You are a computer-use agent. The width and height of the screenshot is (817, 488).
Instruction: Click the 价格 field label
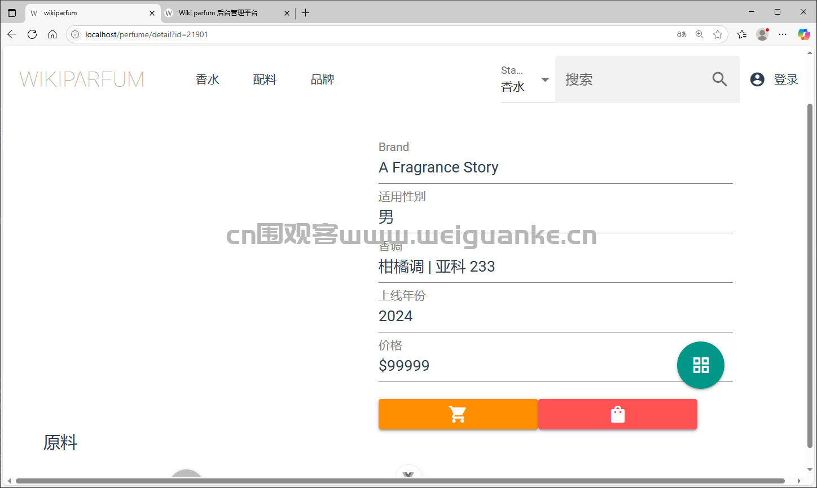click(390, 345)
